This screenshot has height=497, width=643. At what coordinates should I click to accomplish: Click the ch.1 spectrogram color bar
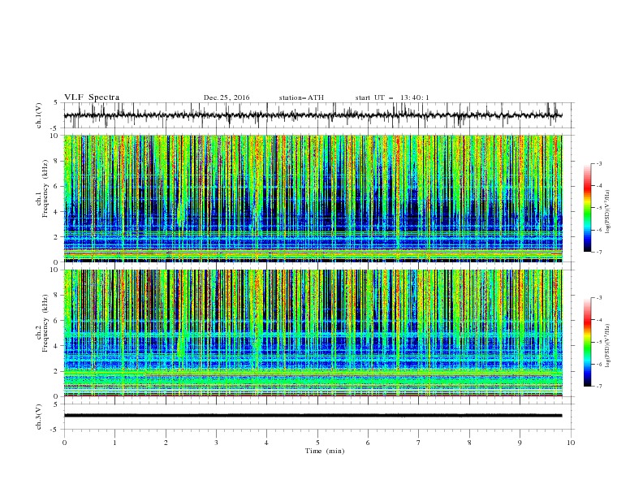pos(587,208)
